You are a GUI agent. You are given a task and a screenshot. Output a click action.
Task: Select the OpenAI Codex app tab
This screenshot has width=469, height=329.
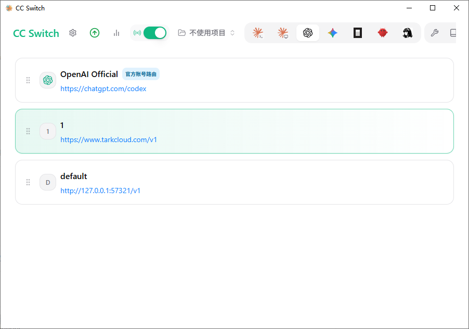[x=308, y=33]
